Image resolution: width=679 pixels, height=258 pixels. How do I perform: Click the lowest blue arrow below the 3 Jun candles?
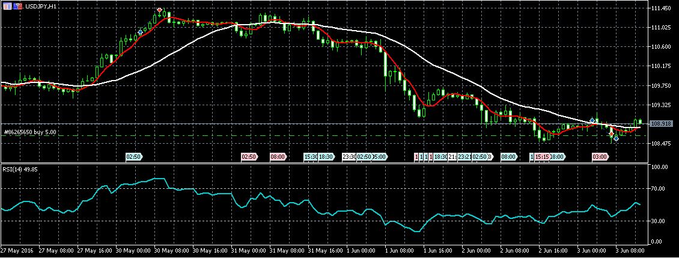(x=616, y=138)
